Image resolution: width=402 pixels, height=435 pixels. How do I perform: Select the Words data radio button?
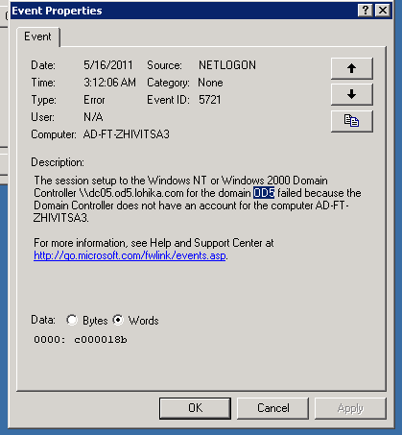pyautogui.click(x=118, y=320)
